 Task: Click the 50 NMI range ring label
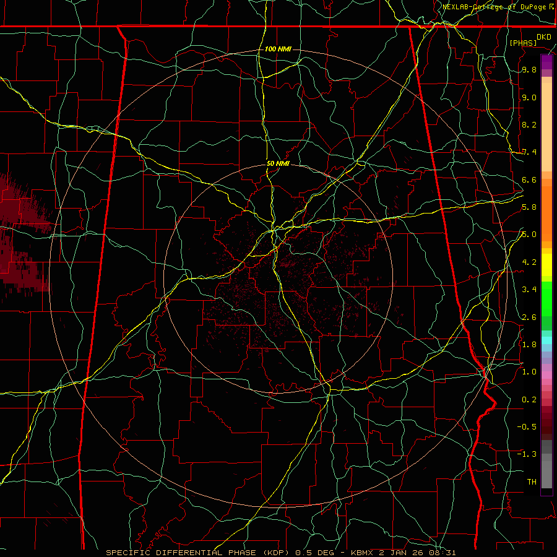coord(278,163)
